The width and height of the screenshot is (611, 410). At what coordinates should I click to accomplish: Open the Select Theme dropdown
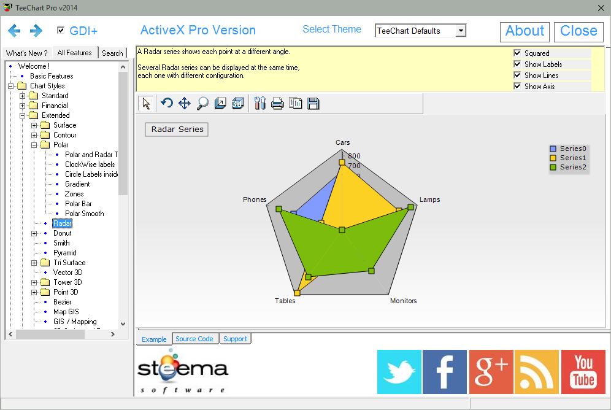tap(461, 31)
